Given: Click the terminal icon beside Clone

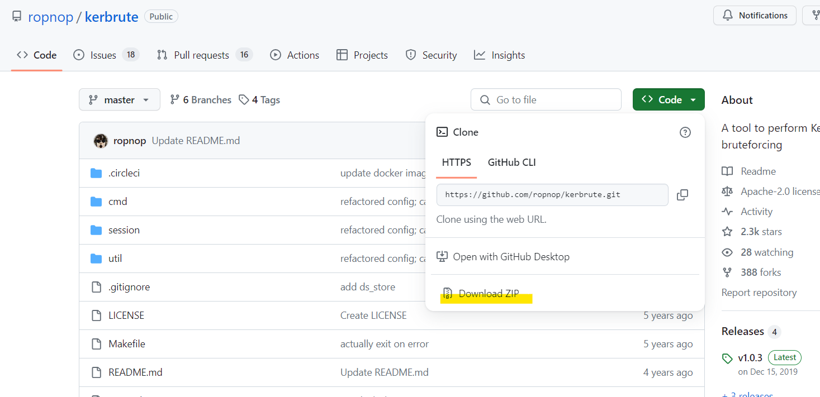Looking at the screenshot, I should (x=442, y=132).
